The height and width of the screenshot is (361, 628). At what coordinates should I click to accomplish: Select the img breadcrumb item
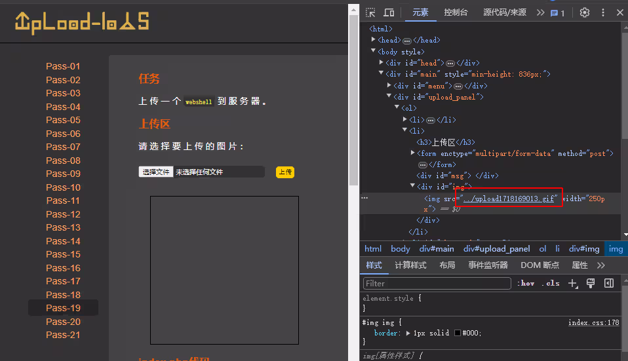pyautogui.click(x=616, y=249)
